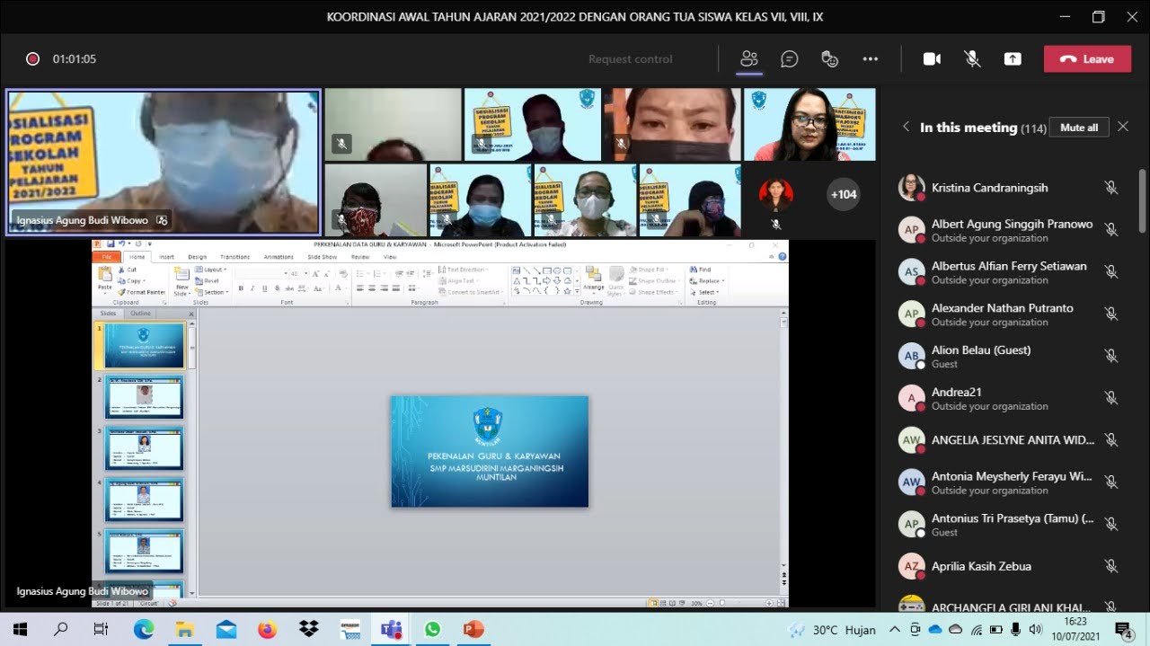Click the AP avatar of Antonius Tri Prasetya

[x=912, y=524]
